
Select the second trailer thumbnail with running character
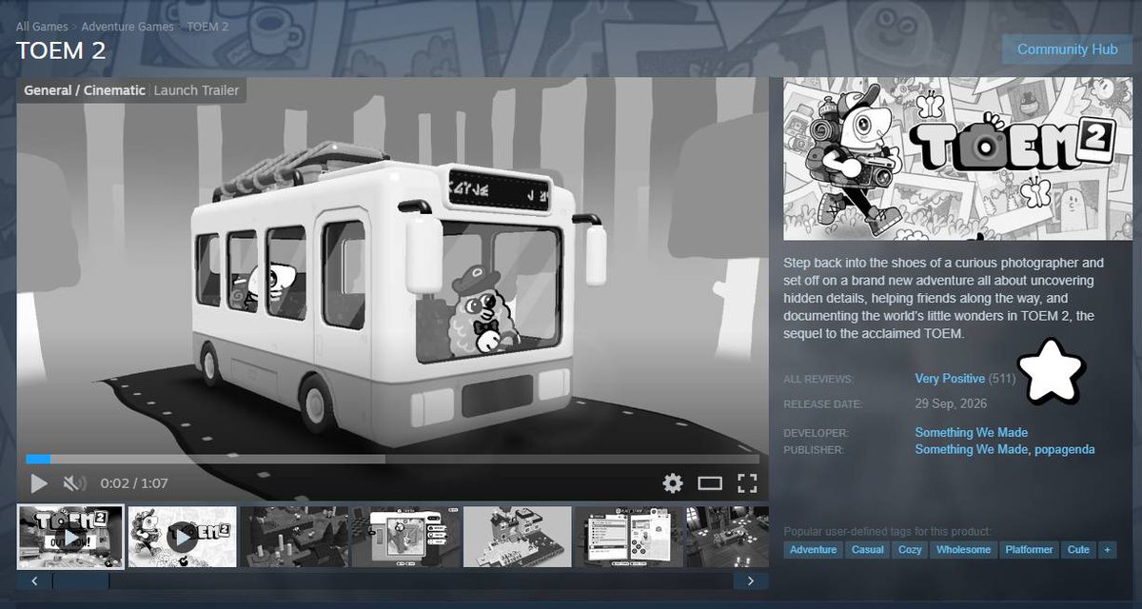pos(182,537)
